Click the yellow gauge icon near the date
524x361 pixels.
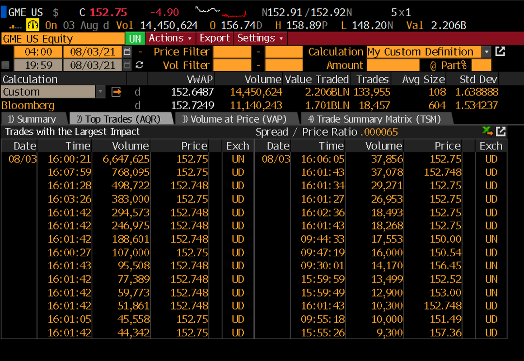pyautogui.click(x=33, y=25)
